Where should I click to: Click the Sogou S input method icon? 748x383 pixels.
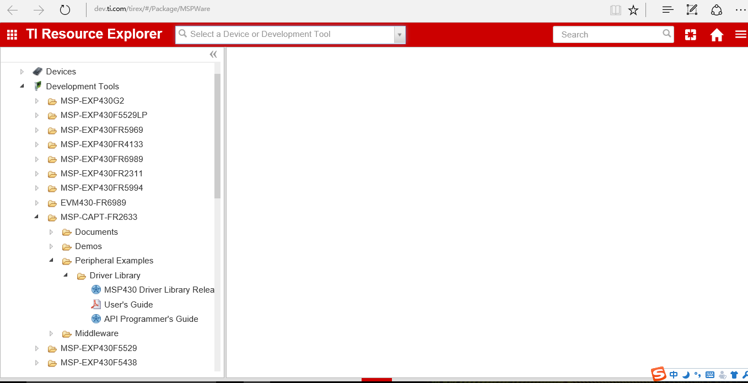pyautogui.click(x=659, y=374)
